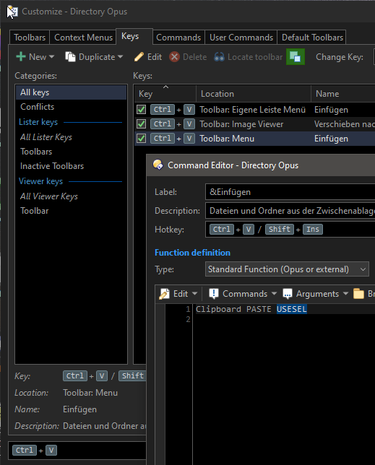
Task: Click the green overlapping squares toolbar icon
Action: click(296, 56)
